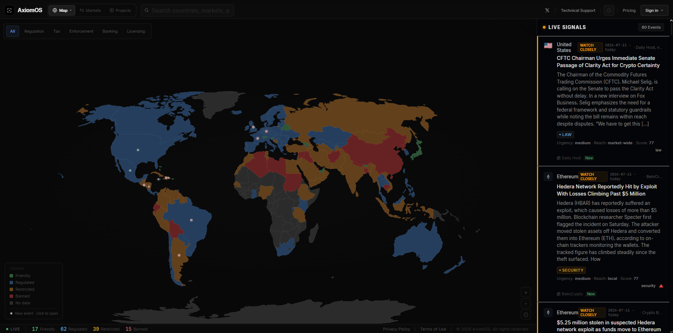Screen dimensions: 673x333
Task: Open the Pricing page
Action: [629, 10]
